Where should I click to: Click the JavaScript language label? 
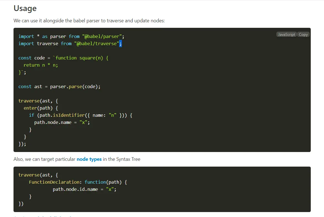coord(286,34)
